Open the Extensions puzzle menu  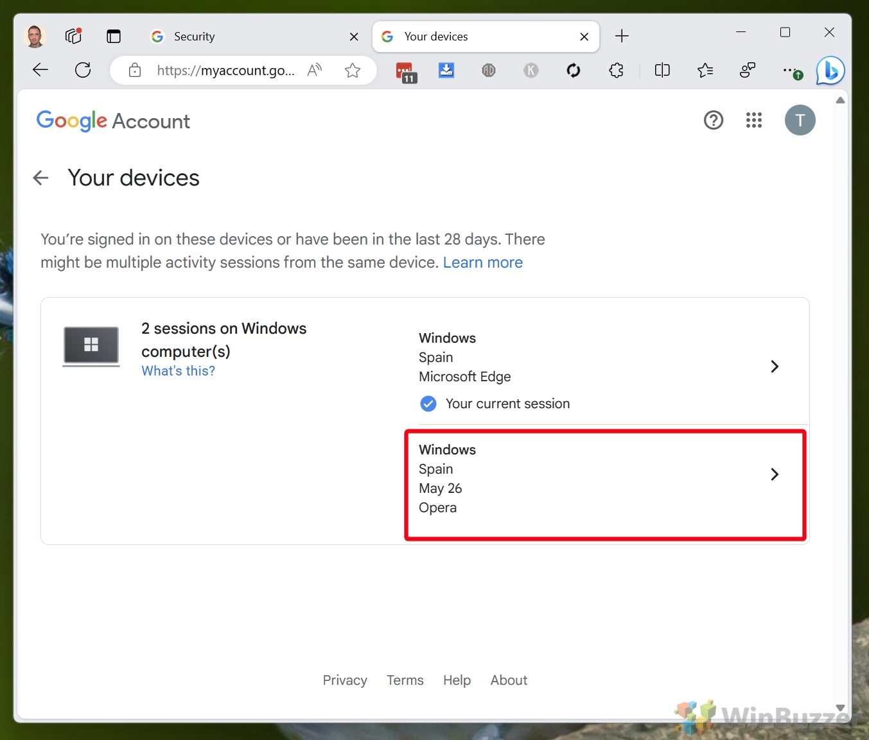pyautogui.click(x=617, y=70)
